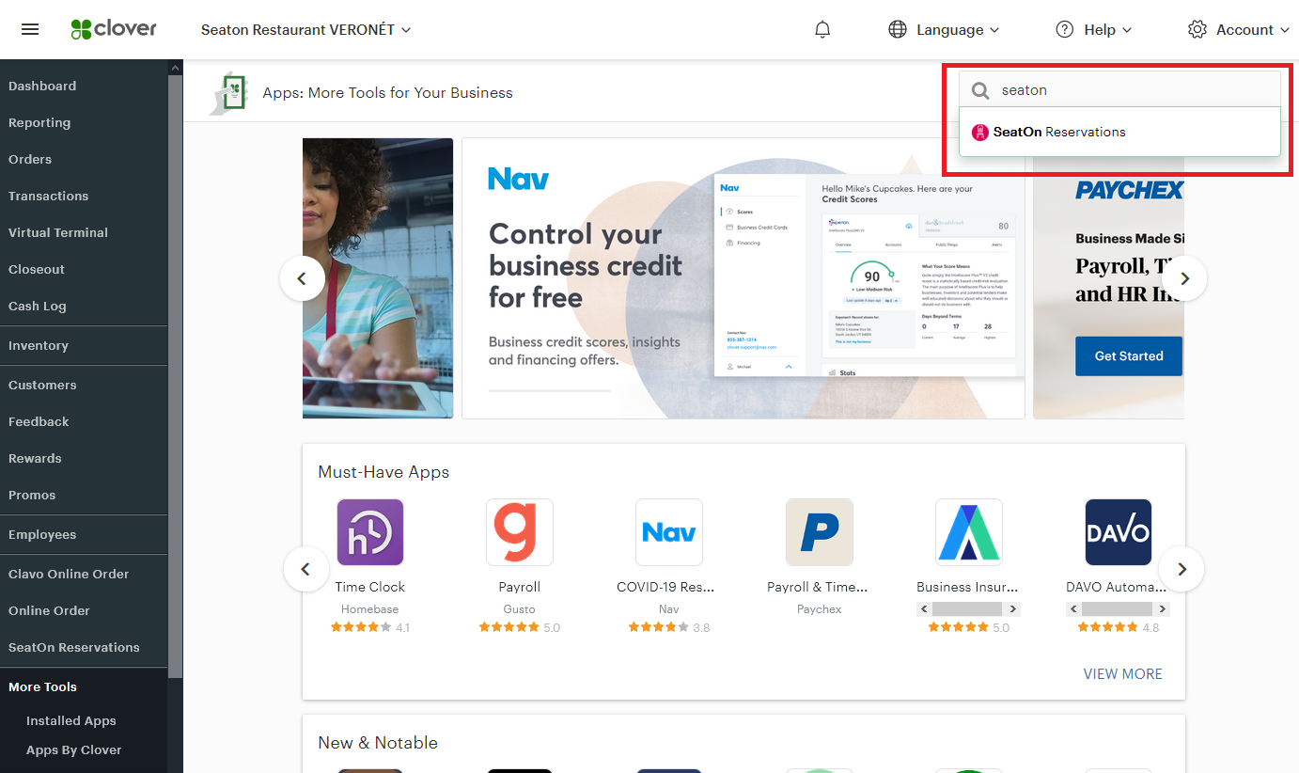Go to next banner slide

tap(1184, 278)
